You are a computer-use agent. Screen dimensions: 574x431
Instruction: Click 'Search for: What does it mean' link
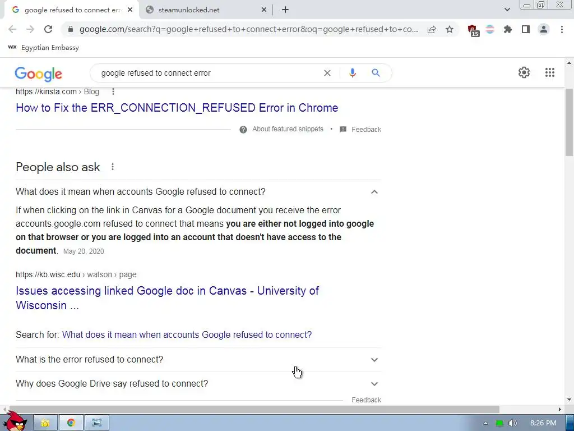point(187,334)
